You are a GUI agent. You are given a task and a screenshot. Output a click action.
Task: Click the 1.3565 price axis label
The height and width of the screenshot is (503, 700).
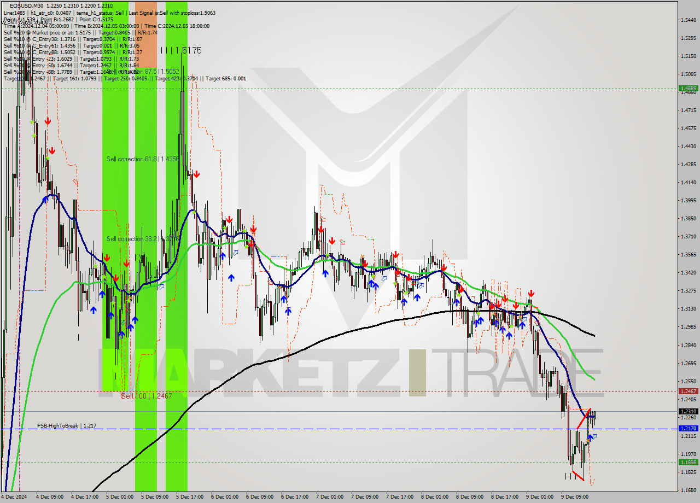[688, 254]
